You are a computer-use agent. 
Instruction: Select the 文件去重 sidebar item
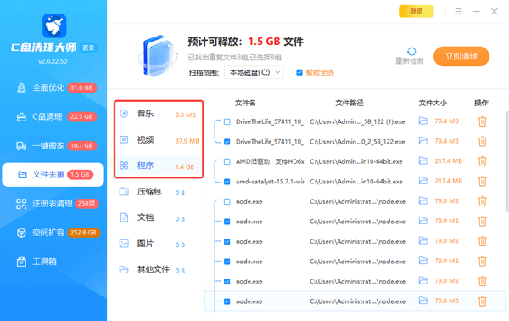pos(53,175)
